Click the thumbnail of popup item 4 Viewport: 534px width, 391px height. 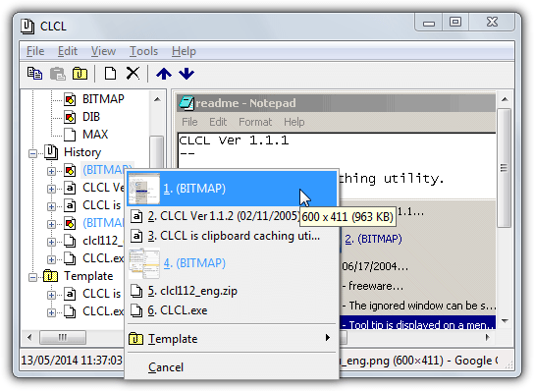pos(144,263)
